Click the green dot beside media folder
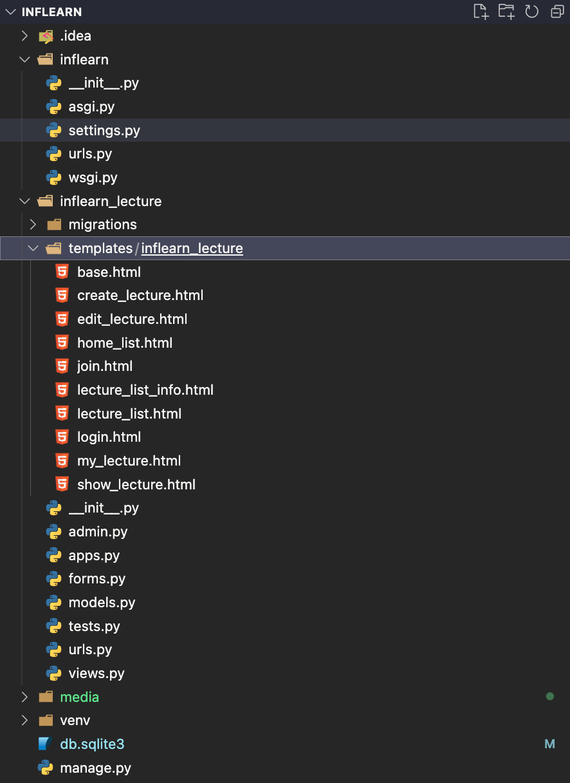Viewport: 570px width, 783px height. click(550, 696)
